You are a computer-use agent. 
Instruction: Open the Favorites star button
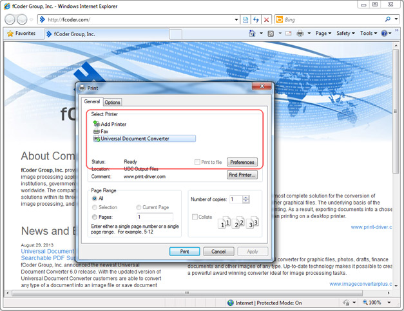22,34
